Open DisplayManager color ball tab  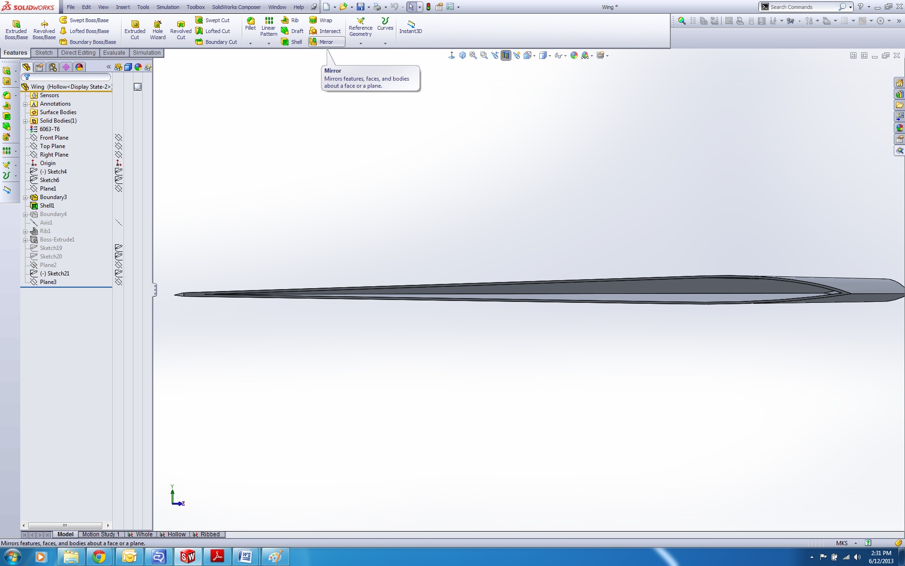79,67
